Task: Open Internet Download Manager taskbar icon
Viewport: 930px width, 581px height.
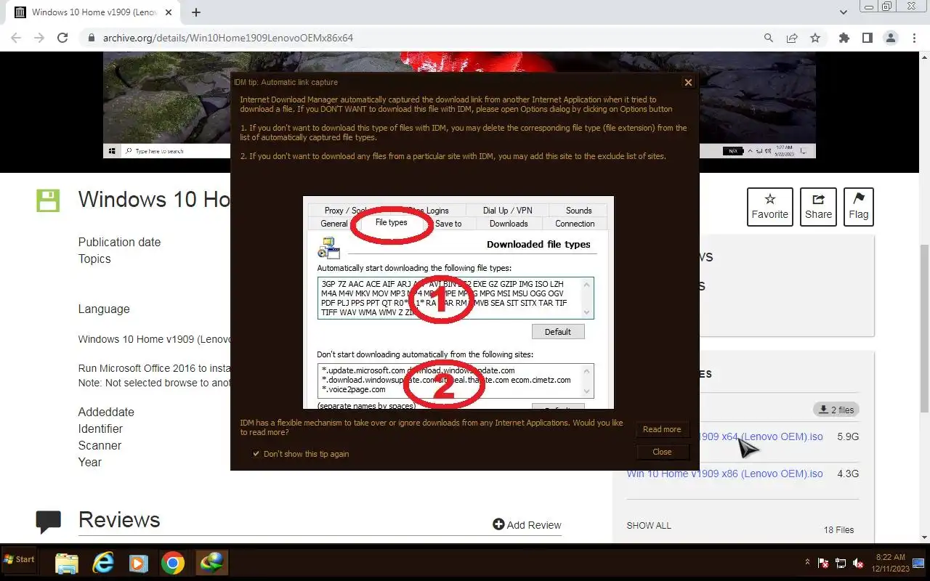Action: click(x=211, y=563)
